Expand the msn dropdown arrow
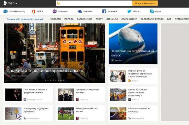This screenshot has height=125, width=189. [x=16, y=3]
